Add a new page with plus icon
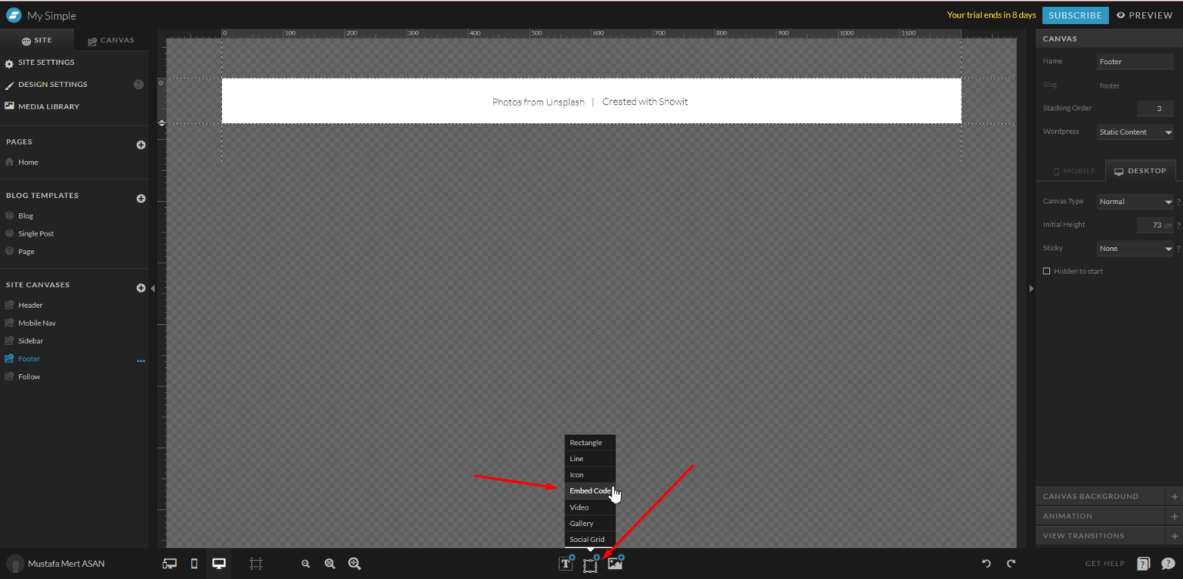Image resolution: width=1183 pixels, height=579 pixels. [x=141, y=145]
